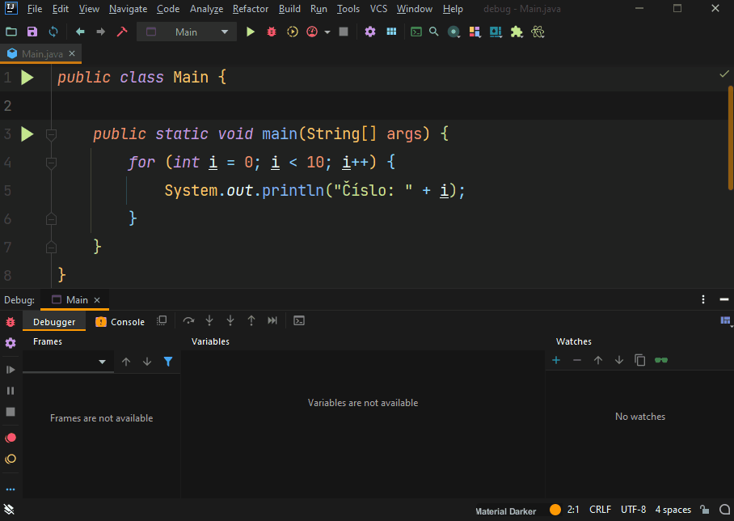The image size is (734, 521).
Task: Add a new watch with plus icon
Action: pos(555,360)
